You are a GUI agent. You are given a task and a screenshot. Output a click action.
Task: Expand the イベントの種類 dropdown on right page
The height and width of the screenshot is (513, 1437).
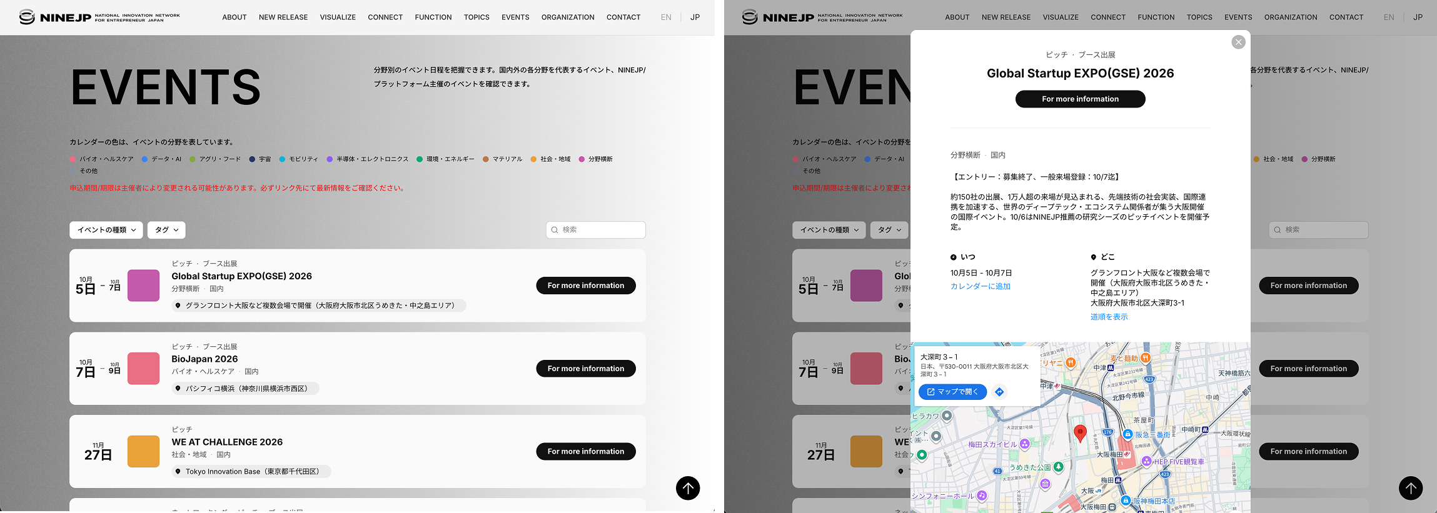point(829,230)
